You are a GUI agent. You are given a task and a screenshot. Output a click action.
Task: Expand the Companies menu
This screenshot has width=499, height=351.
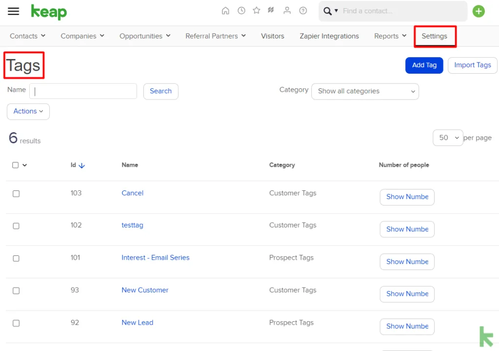pyautogui.click(x=82, y=36)
